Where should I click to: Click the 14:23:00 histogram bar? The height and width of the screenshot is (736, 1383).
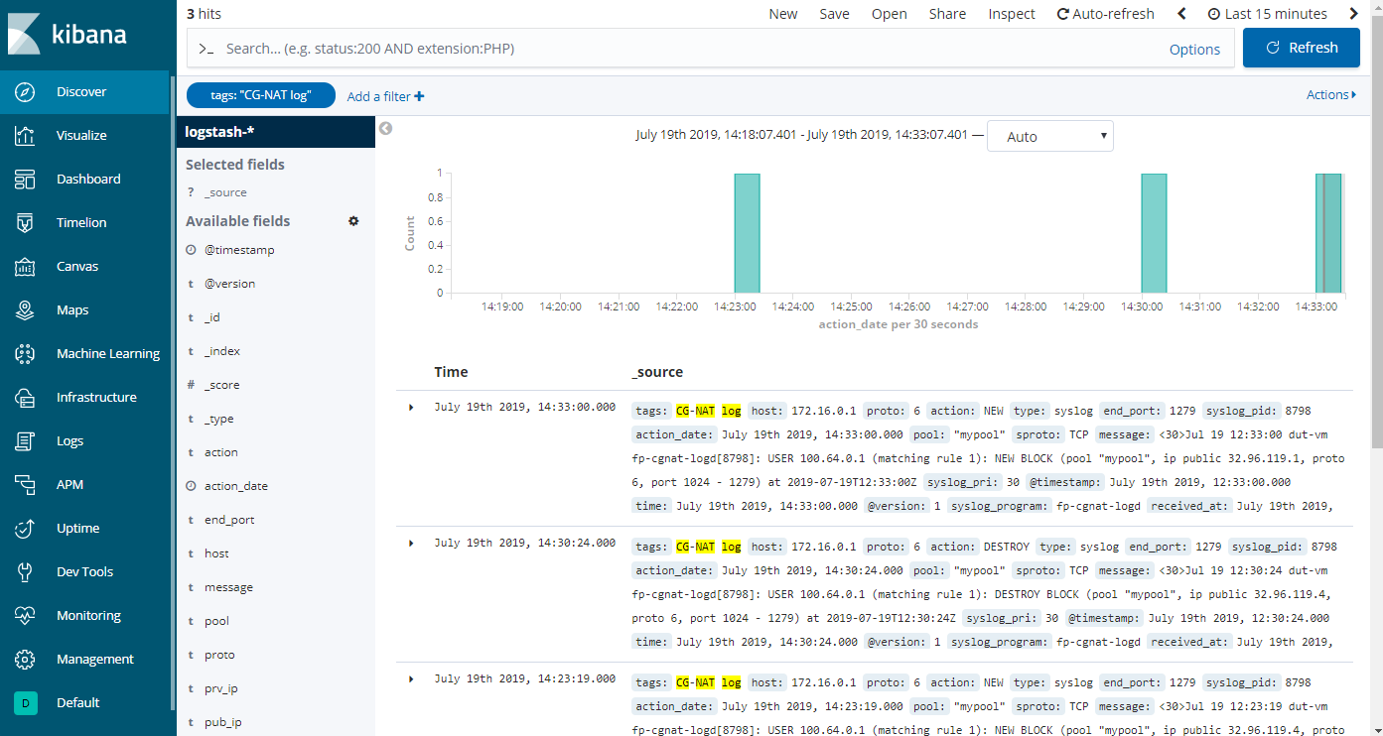[x=748, y=233]
